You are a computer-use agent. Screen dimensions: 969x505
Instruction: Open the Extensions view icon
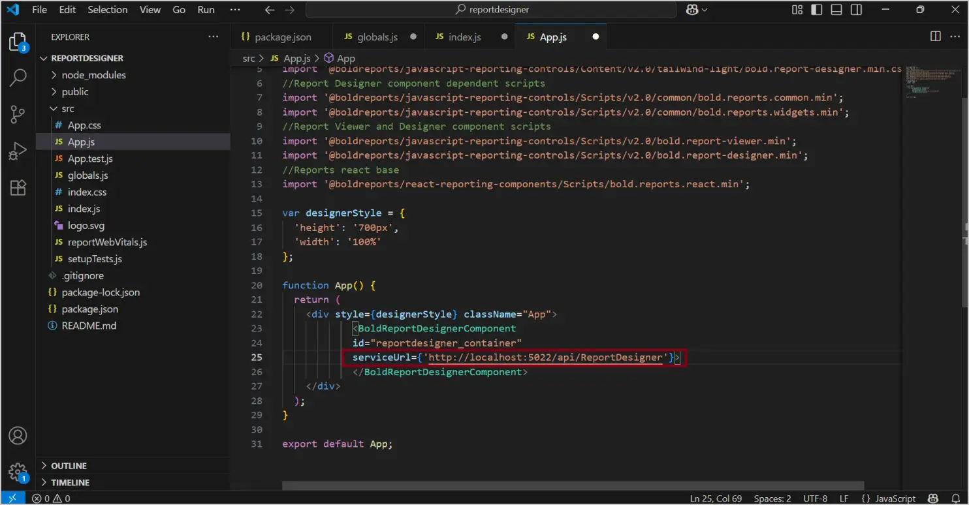pyautogui.click(x=18, y=187)
